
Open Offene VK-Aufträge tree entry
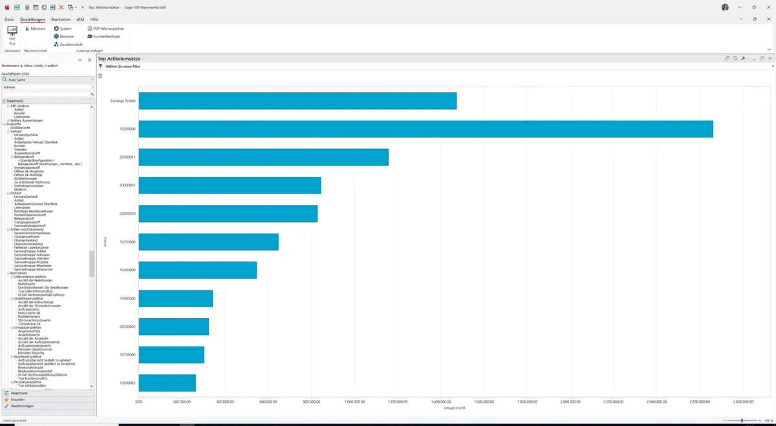point(28,175)
